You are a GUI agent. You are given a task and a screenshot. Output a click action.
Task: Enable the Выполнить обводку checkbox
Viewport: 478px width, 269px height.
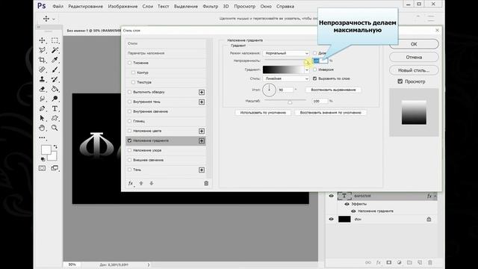129,92
